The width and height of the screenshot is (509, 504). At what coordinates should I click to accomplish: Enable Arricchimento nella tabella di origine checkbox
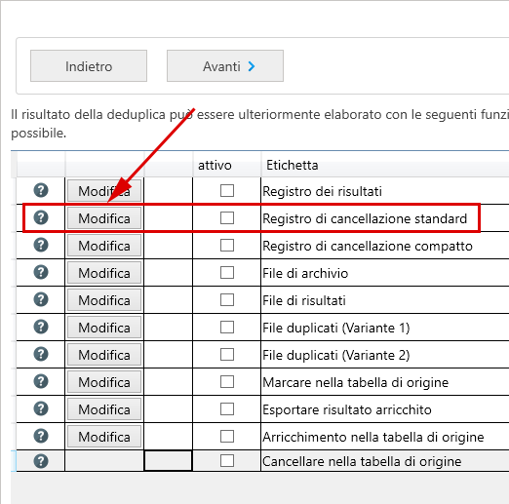pos(227,437)
